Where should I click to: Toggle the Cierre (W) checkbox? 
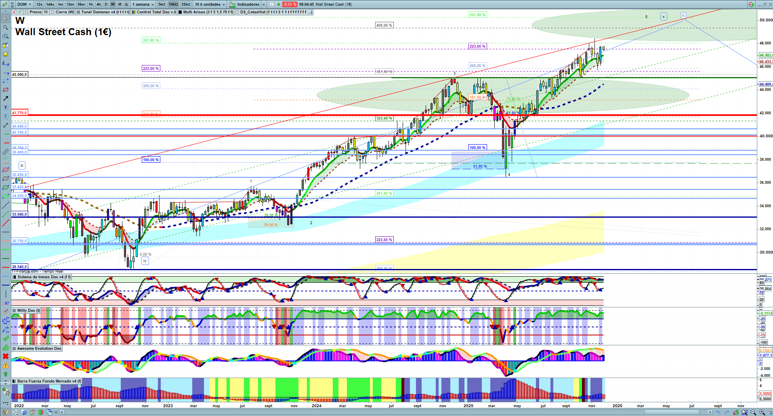[53, 12]
